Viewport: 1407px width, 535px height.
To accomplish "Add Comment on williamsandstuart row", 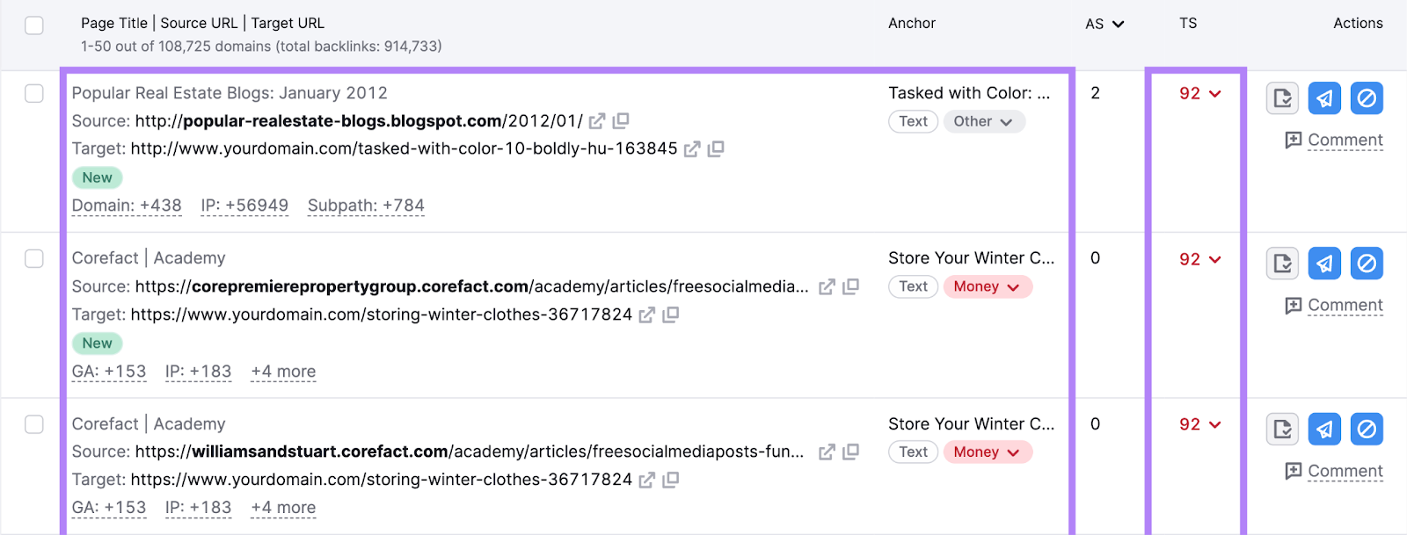I will click(1334, 471).
